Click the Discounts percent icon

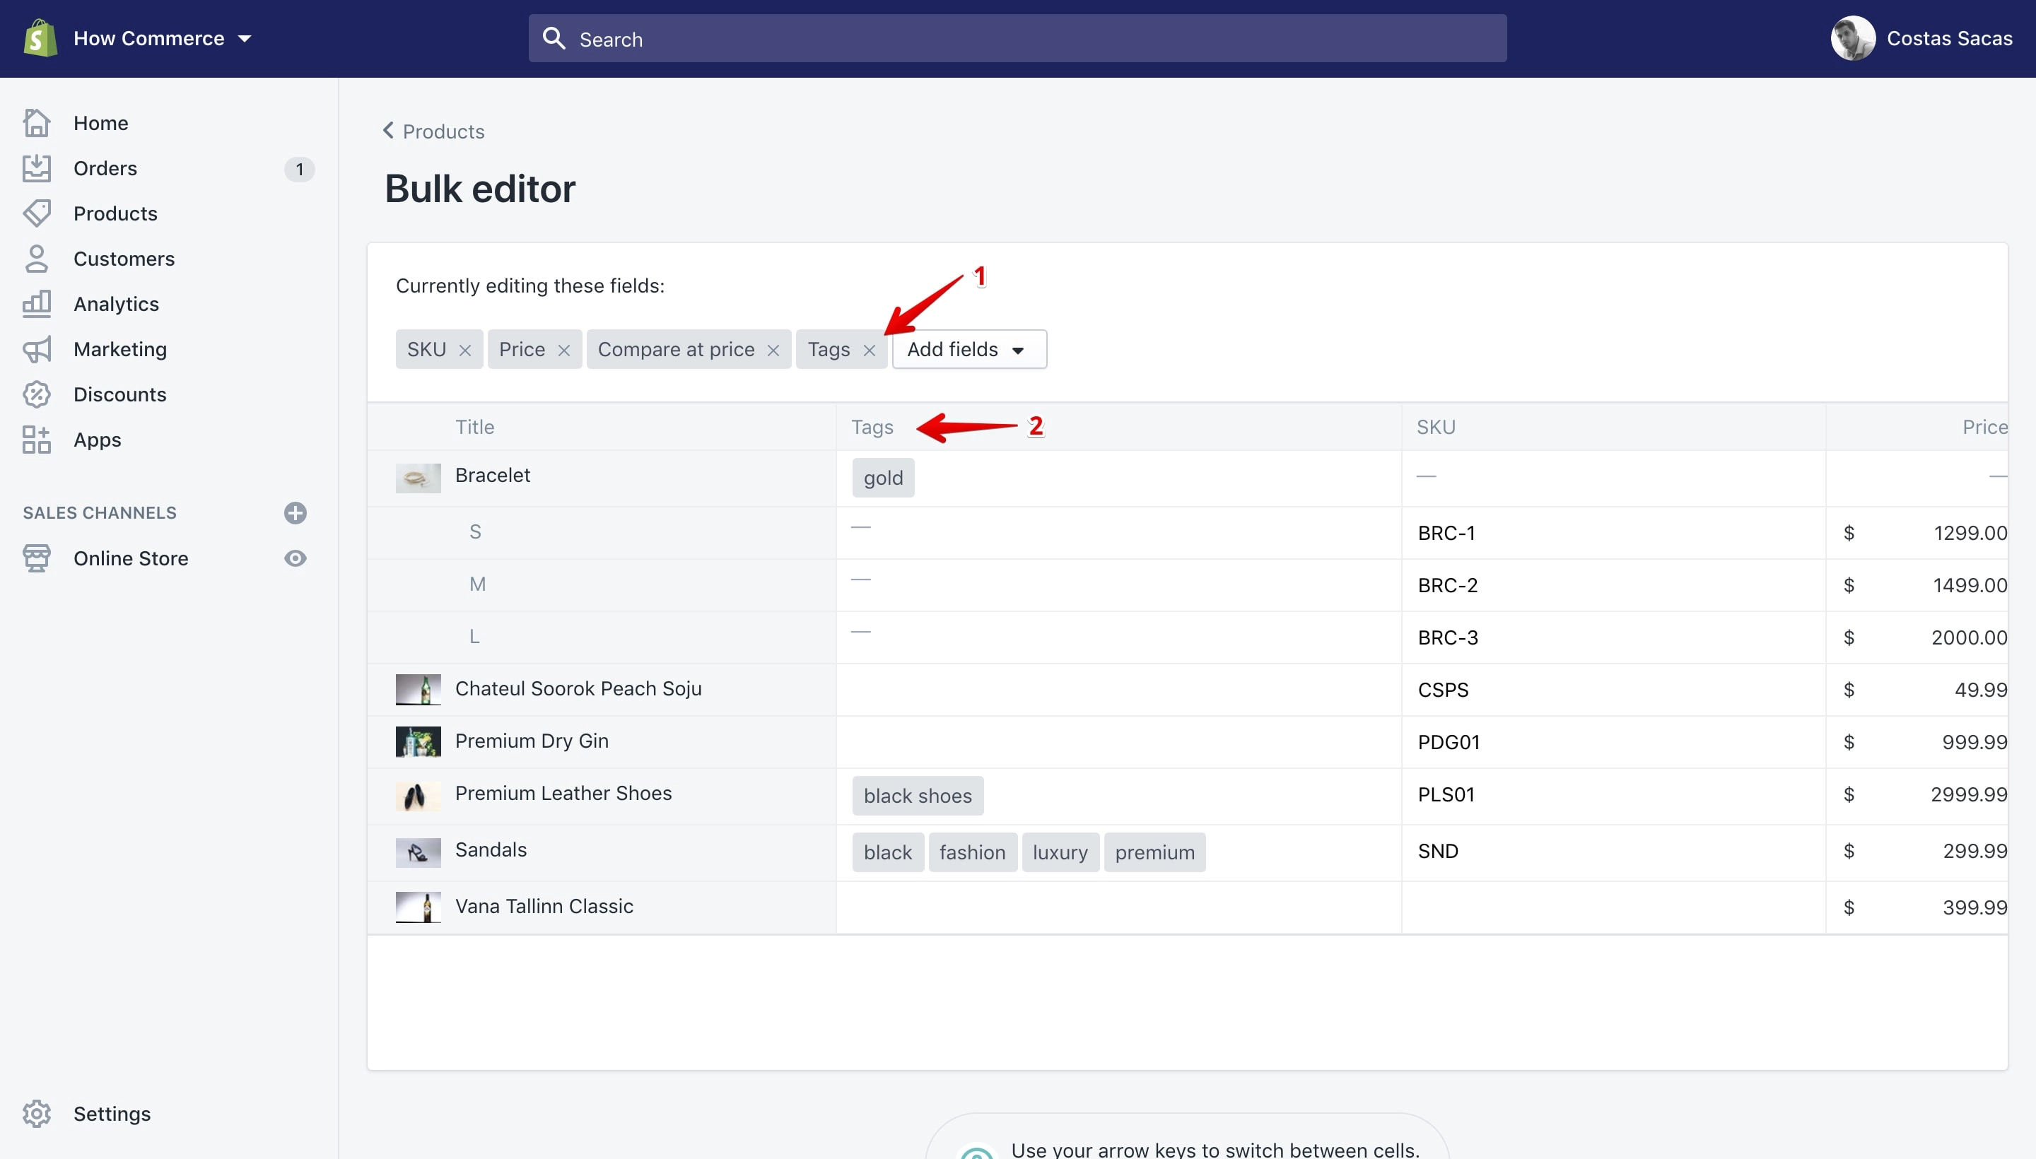[x=37, y=394]
